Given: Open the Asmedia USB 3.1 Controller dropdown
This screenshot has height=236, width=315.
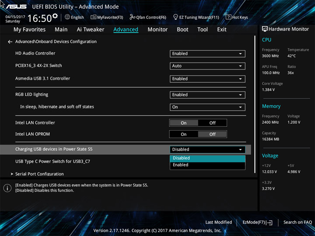Looking at the screenshot, I should click(x=207, y=79).
